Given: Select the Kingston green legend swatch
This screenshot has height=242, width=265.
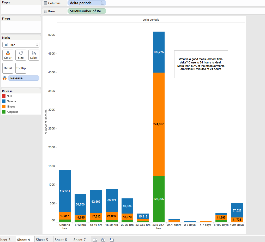Looking at the screenshot, I should 4,112.
